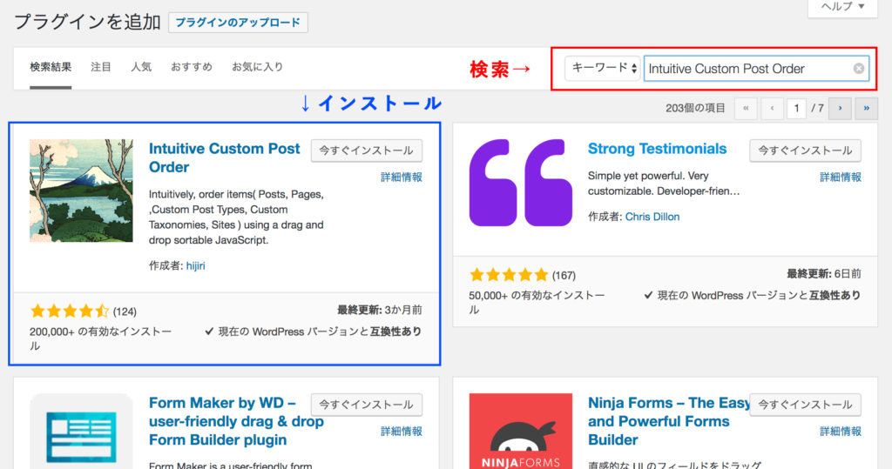Open the Strong Testimonials quote icon
Screen dimensions: 892x469
point(521,183)
